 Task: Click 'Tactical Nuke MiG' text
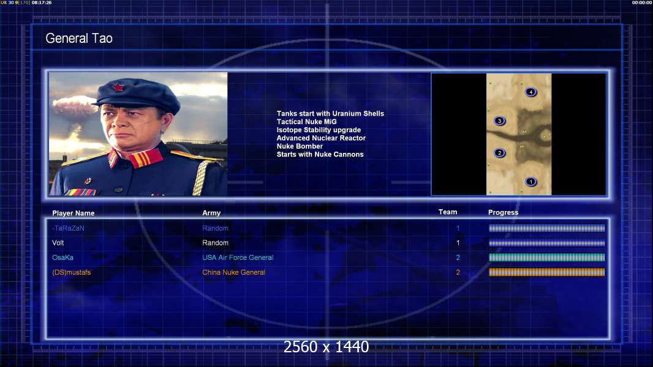(x=306, y=122)
